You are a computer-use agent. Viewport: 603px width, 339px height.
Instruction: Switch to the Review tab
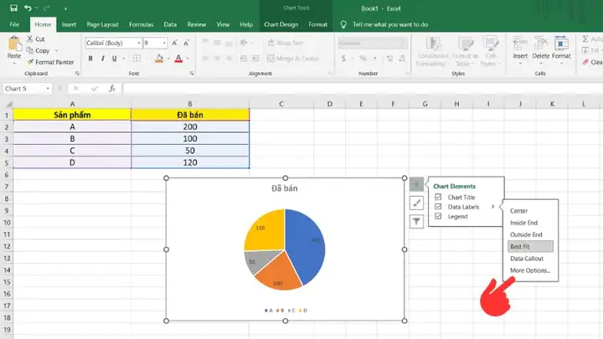[x=197, y=24]
